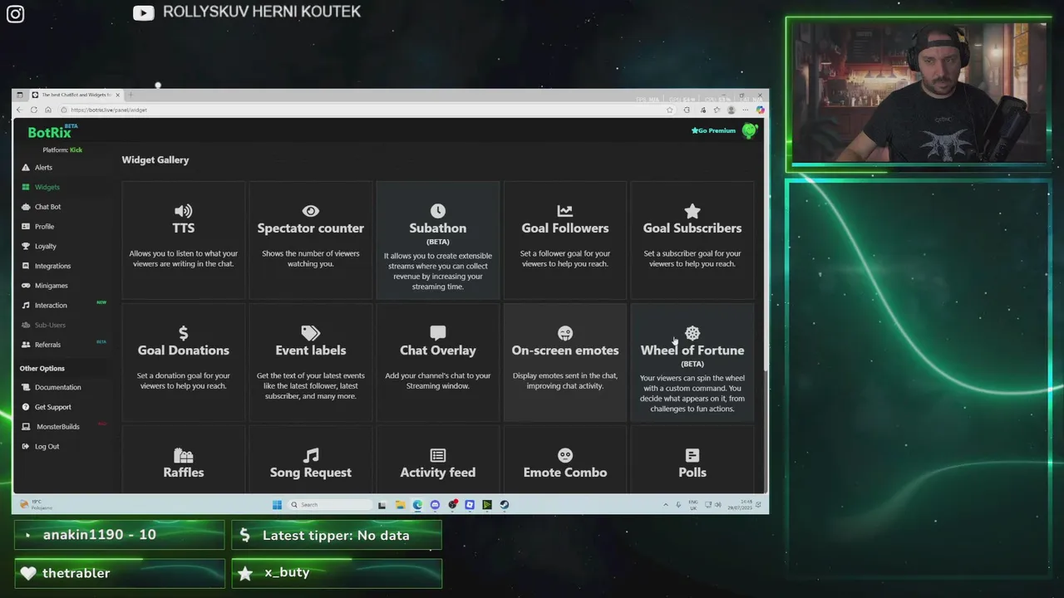Click the browser refresh icon

(x=33, y=110)
